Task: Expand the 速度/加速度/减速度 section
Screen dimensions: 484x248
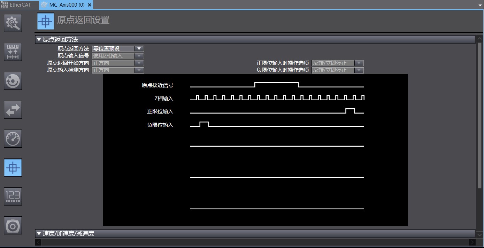Action: [39, 233]
